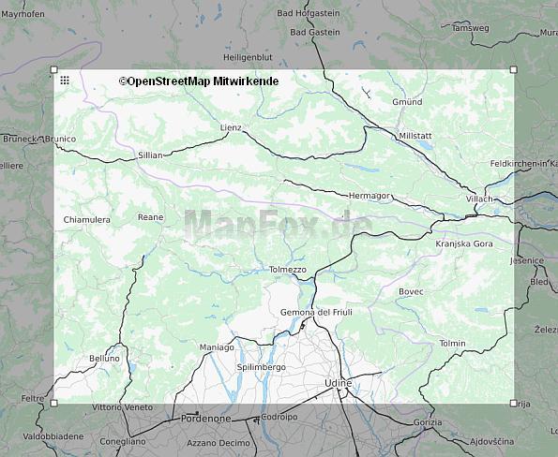
Task: Click the Bad Gastein label outside the selection
Action: 315,33
